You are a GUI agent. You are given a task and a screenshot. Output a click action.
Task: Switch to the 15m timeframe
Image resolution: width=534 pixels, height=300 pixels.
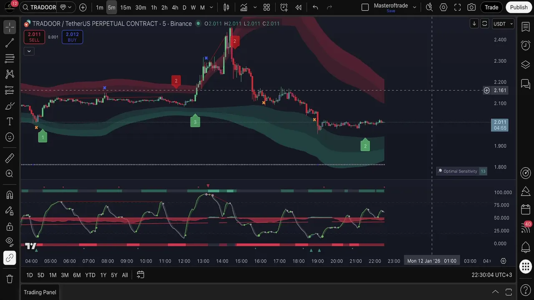click(x=125, y=7)
